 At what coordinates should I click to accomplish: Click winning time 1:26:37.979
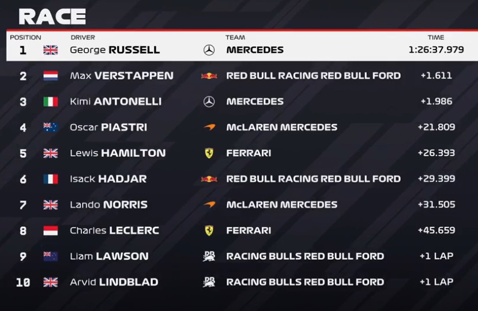click(436, 50)
